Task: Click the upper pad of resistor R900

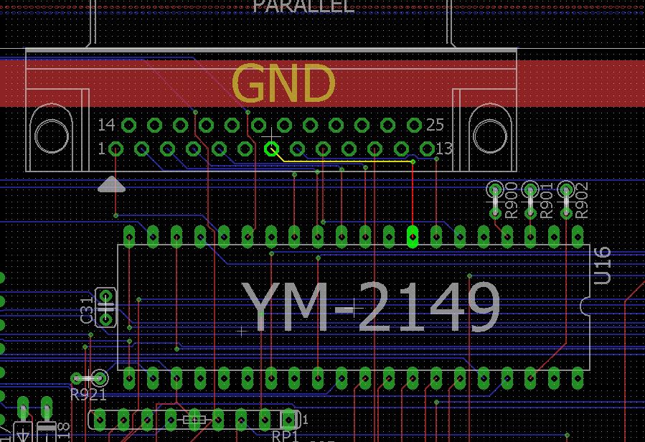Action: click(x=495, y=191)
